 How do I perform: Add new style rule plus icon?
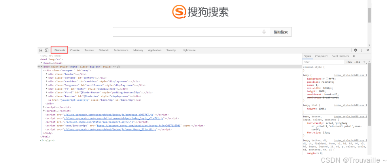click(364, 62)
